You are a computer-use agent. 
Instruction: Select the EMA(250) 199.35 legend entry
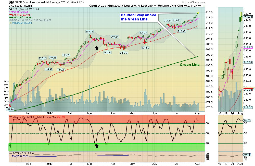coord(20,17)
